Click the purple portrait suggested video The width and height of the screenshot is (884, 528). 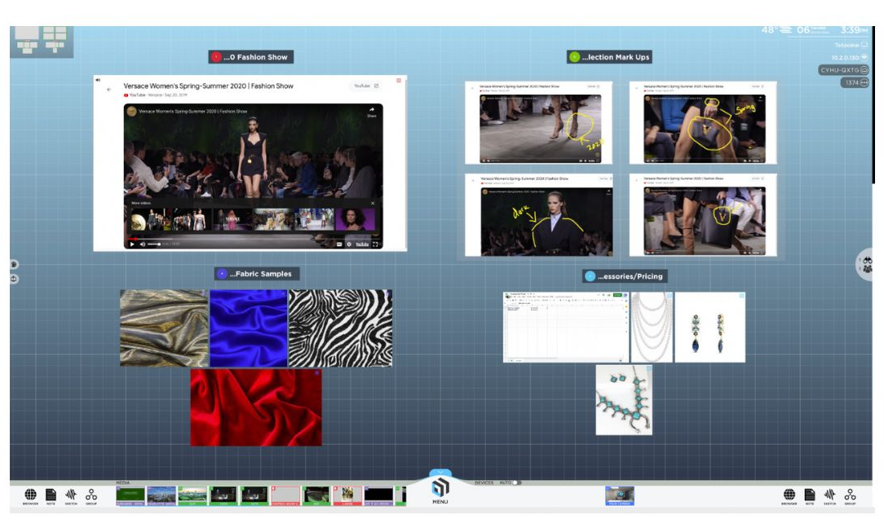(x=356, y=220)
